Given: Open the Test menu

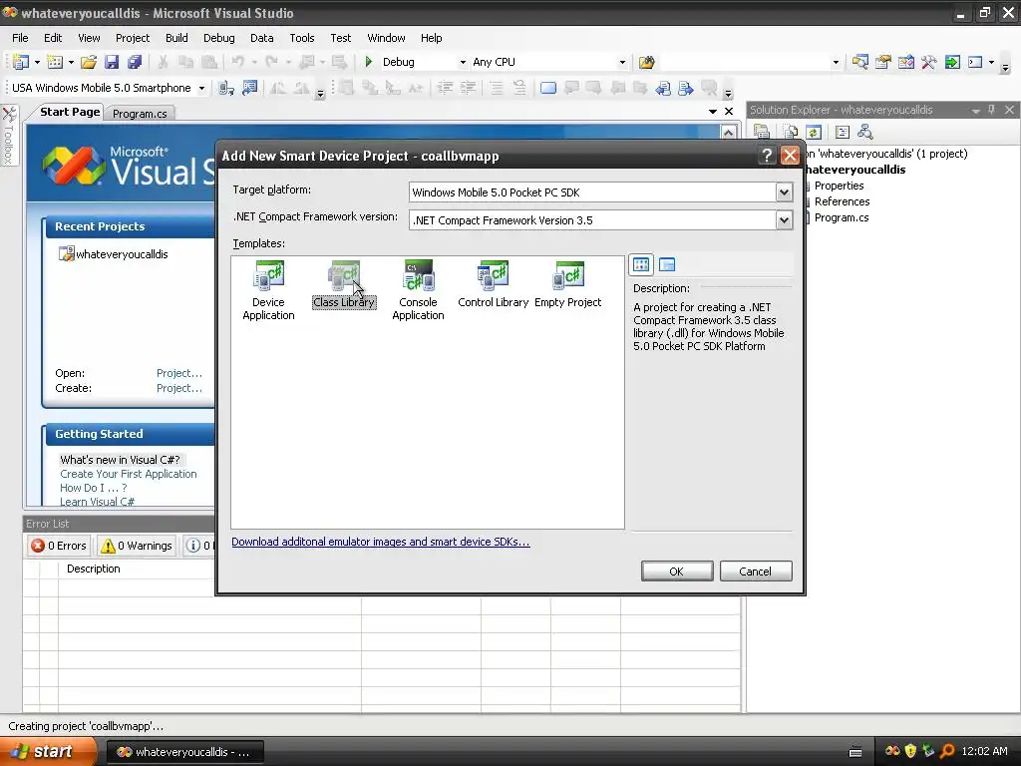Looking at the screenshot, I should [341, 38].
